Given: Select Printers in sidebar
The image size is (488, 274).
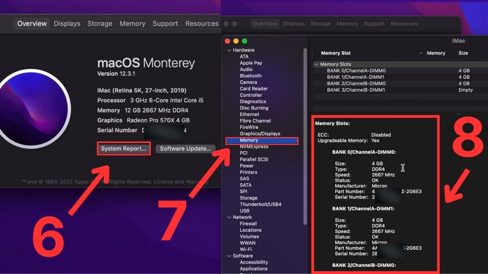Looking at the screenshot, I should coord(248,173).
